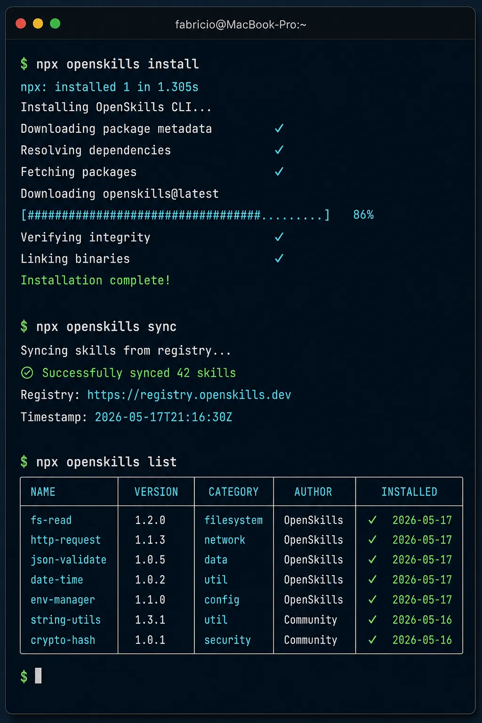The image size is (482, 723).
Task: Click the window title fabricio@MacBook-Pro:~
Action: (x=241, y=24)
